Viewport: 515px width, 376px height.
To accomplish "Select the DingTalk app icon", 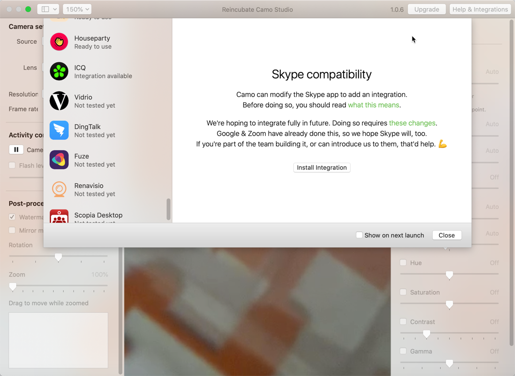I will (59, 130).
